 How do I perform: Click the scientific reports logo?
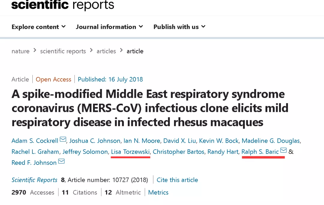[63, 5]
